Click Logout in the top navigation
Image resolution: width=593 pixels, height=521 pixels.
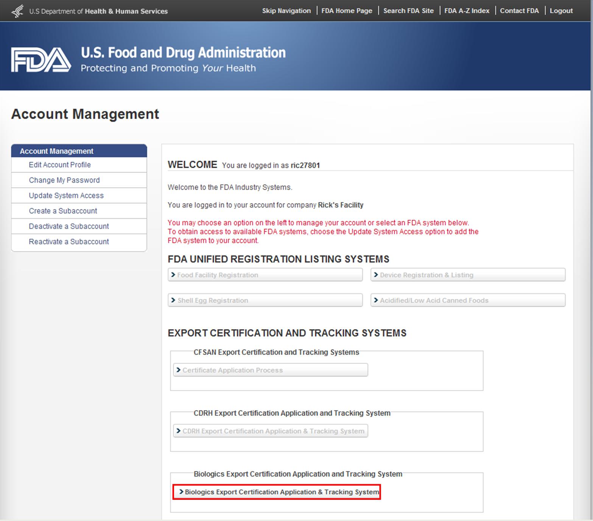pyautogui.click(x=561, y=11)
